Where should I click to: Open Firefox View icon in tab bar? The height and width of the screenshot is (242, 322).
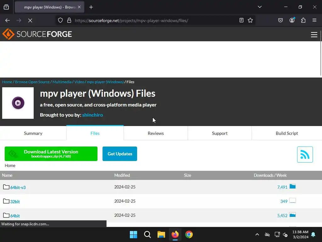tap(6, 7)
